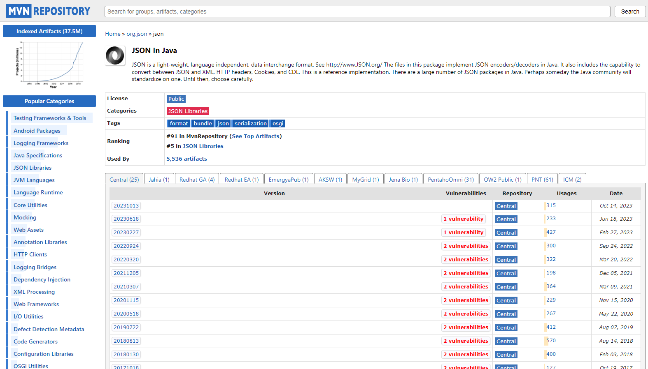Open 427 usages for version 20230227
Viewport: 648px width, 369px height.
pos(551,232)
